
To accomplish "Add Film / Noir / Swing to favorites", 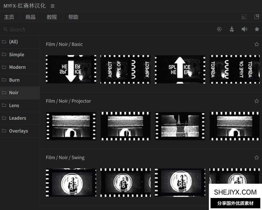I will 256,157.
